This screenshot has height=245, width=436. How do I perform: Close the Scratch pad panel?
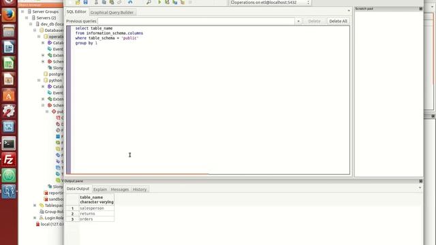420,9
